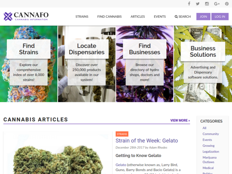Go to the Articles nav item
The width and height of the screenshot is (232, 174).
point(138,16)
